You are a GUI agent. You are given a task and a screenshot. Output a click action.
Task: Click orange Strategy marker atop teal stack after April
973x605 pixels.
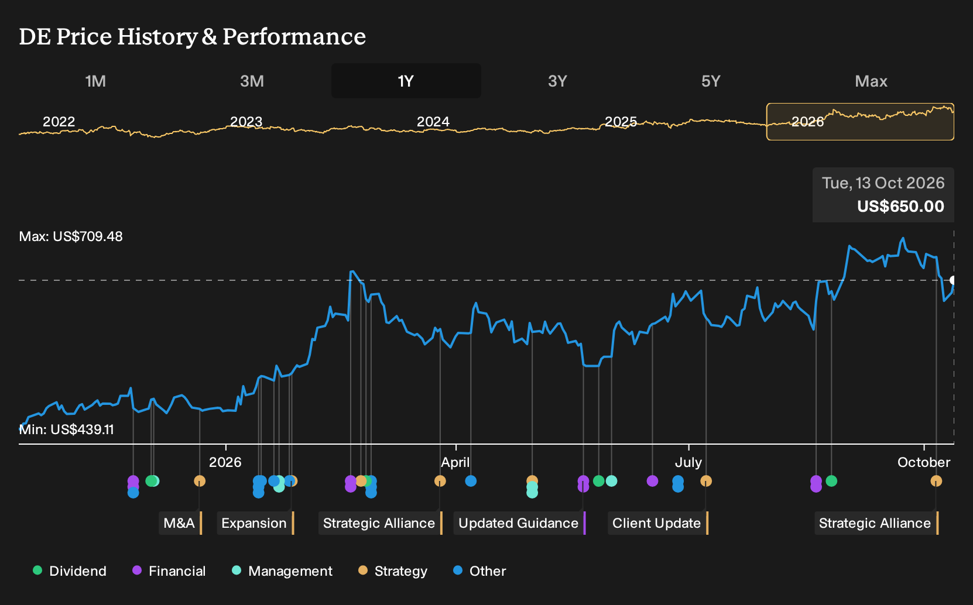[532, 481]
